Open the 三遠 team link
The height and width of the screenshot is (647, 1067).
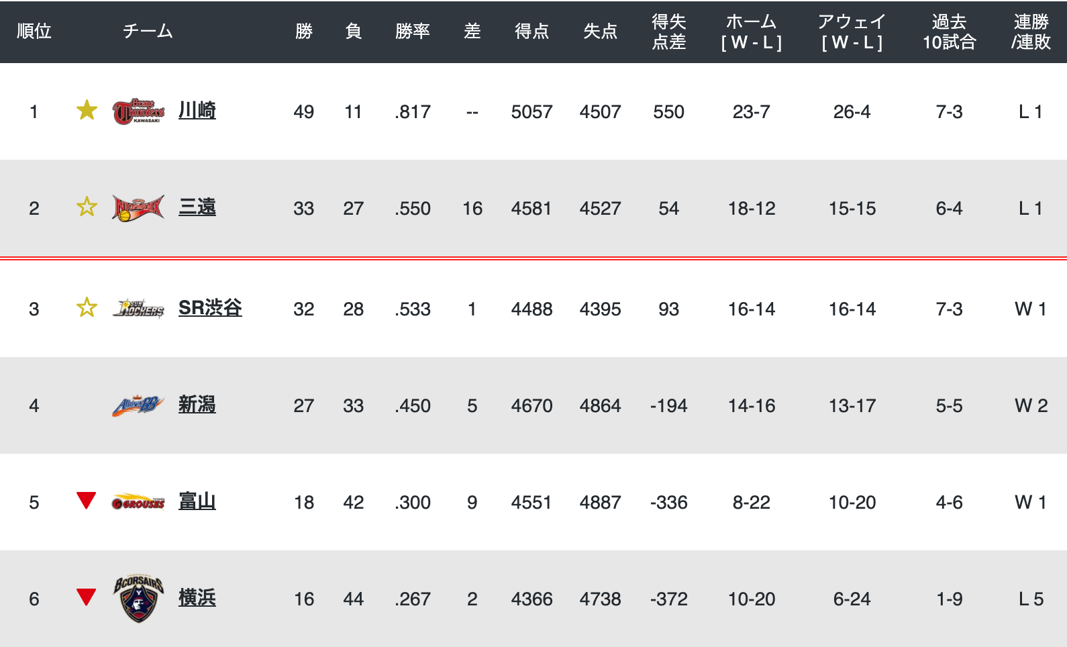(x=197, y=207)
